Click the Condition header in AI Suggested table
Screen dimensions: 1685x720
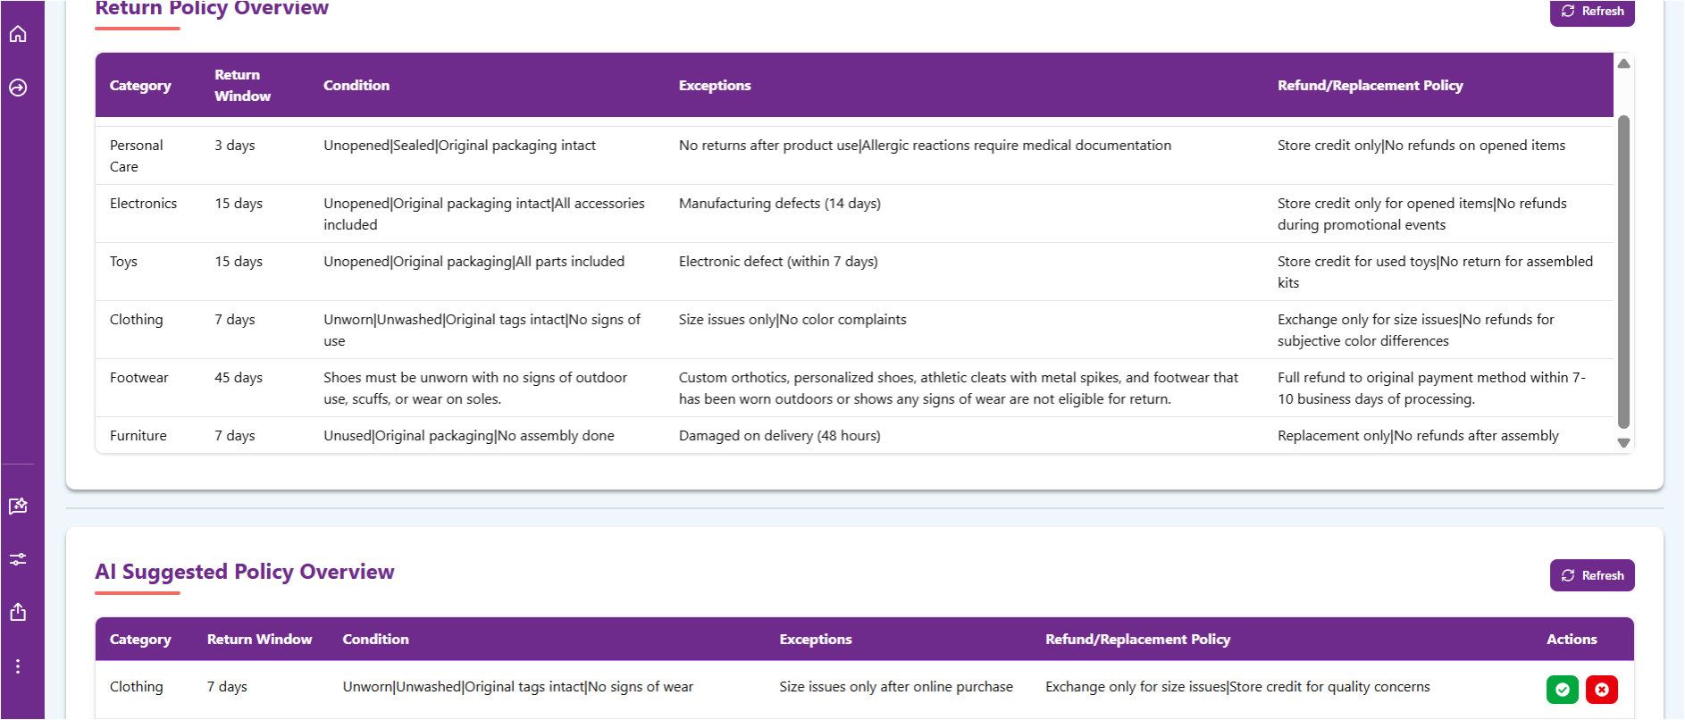[x=376, y=640]
